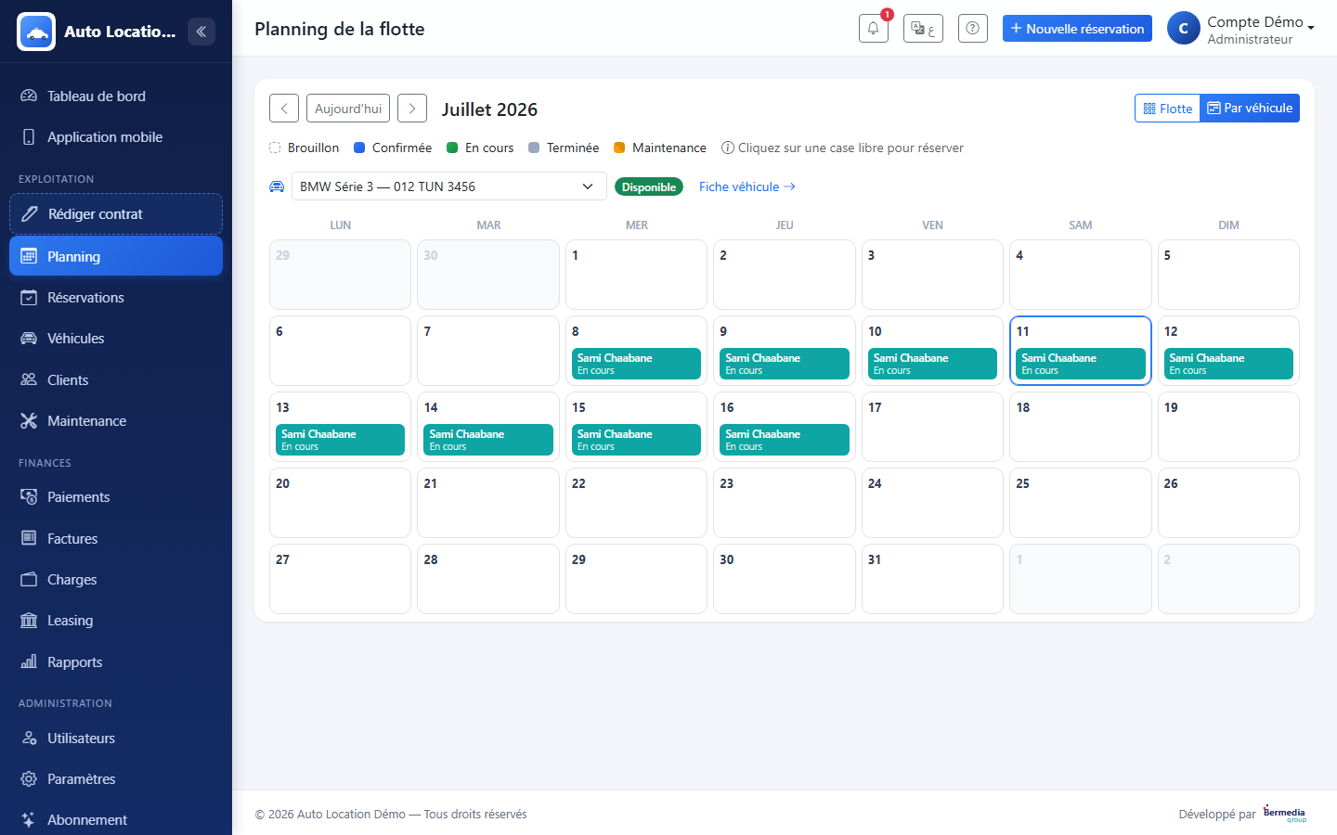
Task: Click the green En cours legend swatch
Action: pyautogui.click(x=452, y=148)
